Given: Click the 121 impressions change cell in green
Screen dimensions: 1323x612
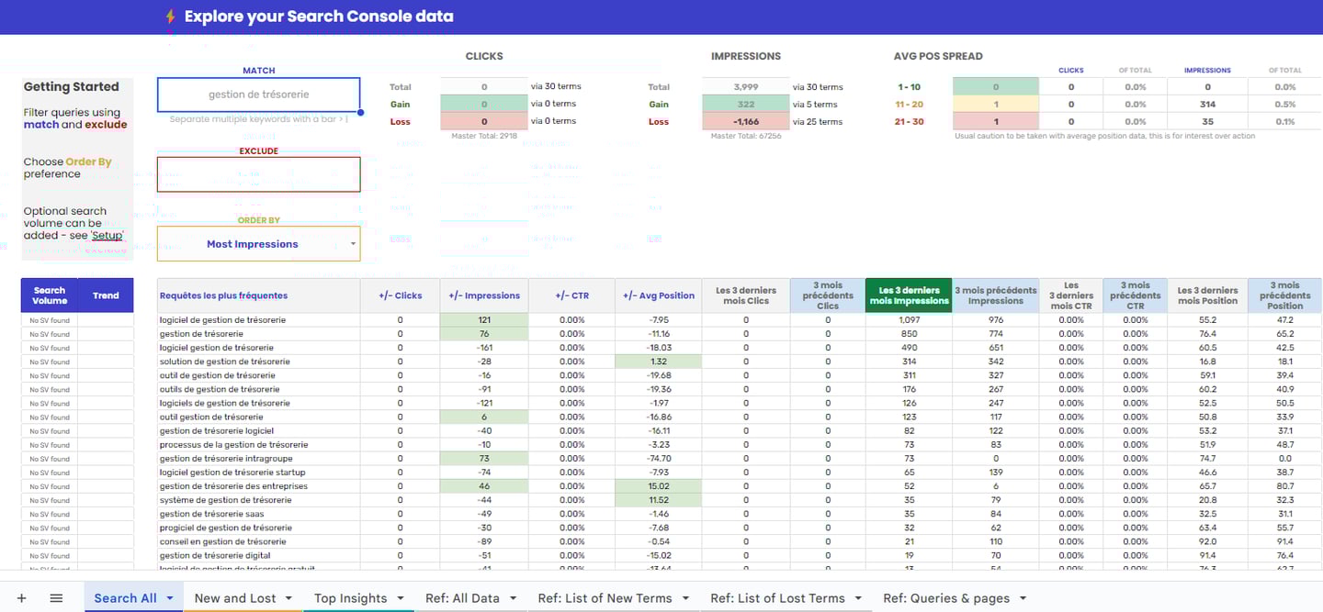Looking at the screenshot, I should click(x=484, y=320).
